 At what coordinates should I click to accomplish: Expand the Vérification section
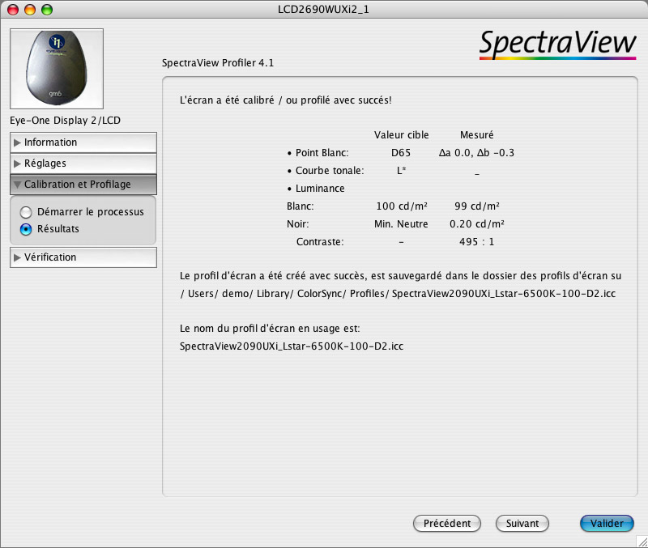83,257
